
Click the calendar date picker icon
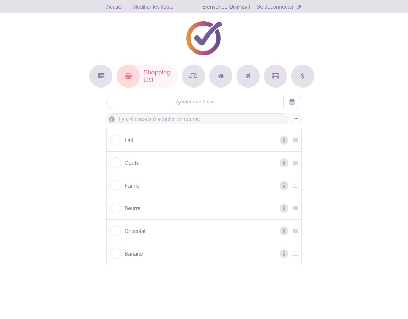point(292,102)
